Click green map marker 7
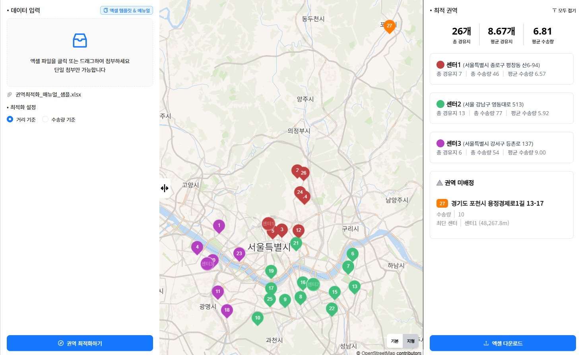This screenshot has width=580, height=355. point(348,267)
